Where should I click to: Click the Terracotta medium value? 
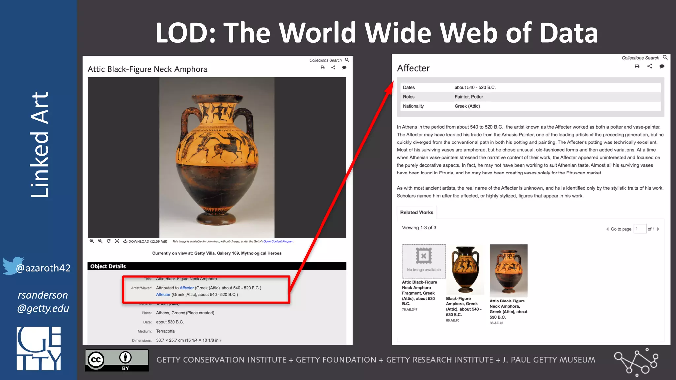(165, 331)
